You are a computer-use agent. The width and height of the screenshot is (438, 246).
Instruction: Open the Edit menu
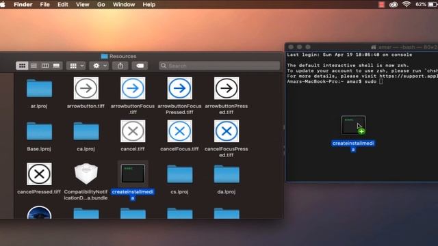click(62, 5)
